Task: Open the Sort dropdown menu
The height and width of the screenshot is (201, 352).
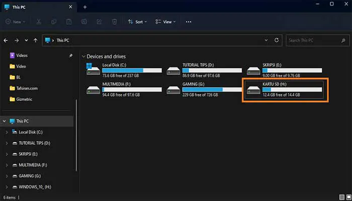Action: point(137,22)
